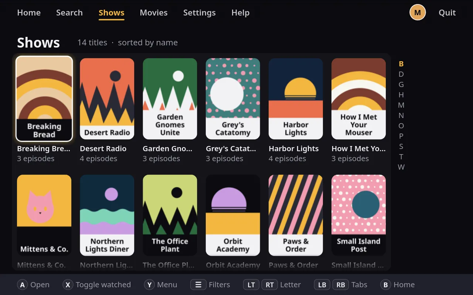Select How I Met Your Mouser poster

click(x=358, y=99)
